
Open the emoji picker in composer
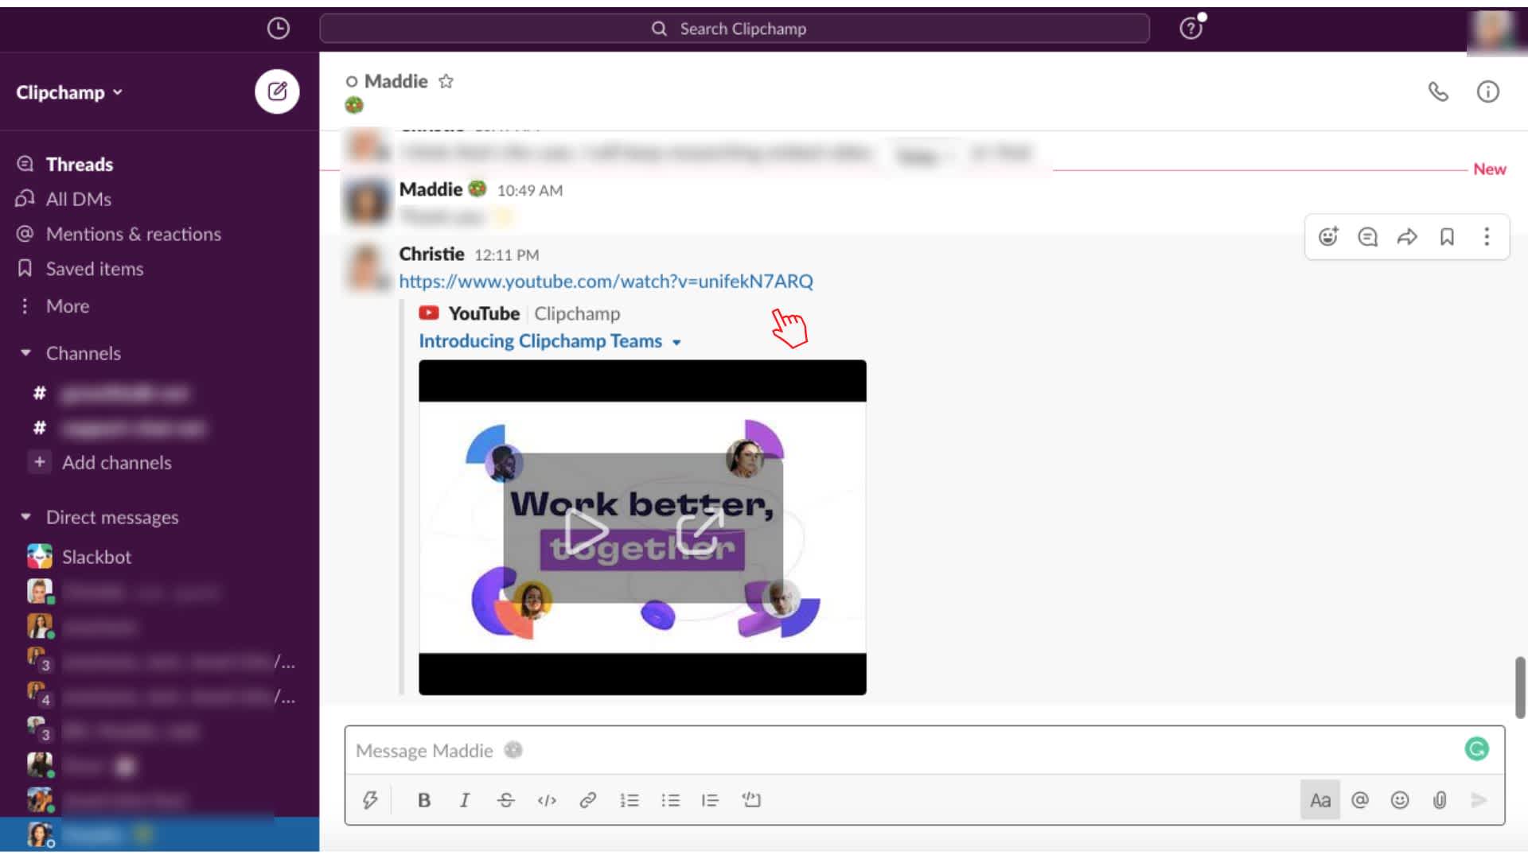pyautogui.click(x=1400, y=800)
